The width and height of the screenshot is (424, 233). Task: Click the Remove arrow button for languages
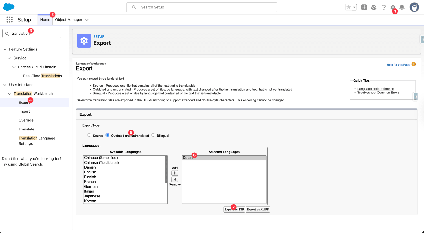(175, 179)
